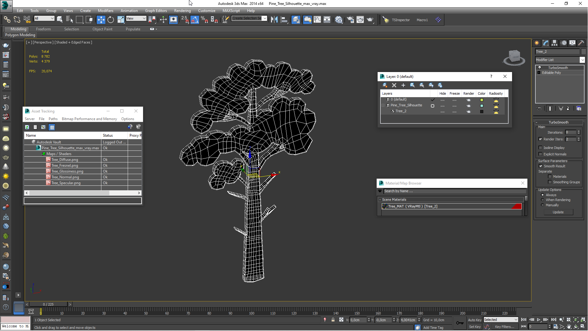Click the Select and Link tool

pos(7,20)
